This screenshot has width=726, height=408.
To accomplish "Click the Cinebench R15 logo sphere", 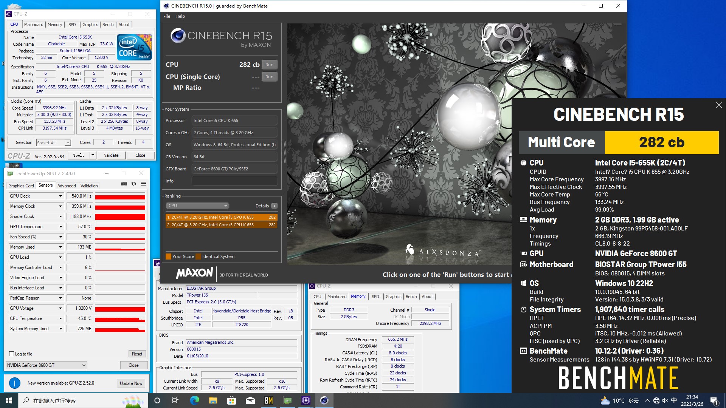I will pos(178,36).
